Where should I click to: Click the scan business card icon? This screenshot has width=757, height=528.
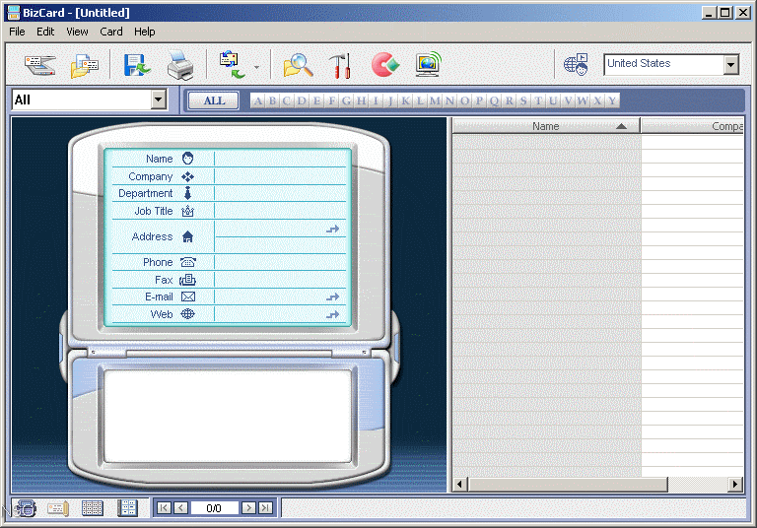40,65
